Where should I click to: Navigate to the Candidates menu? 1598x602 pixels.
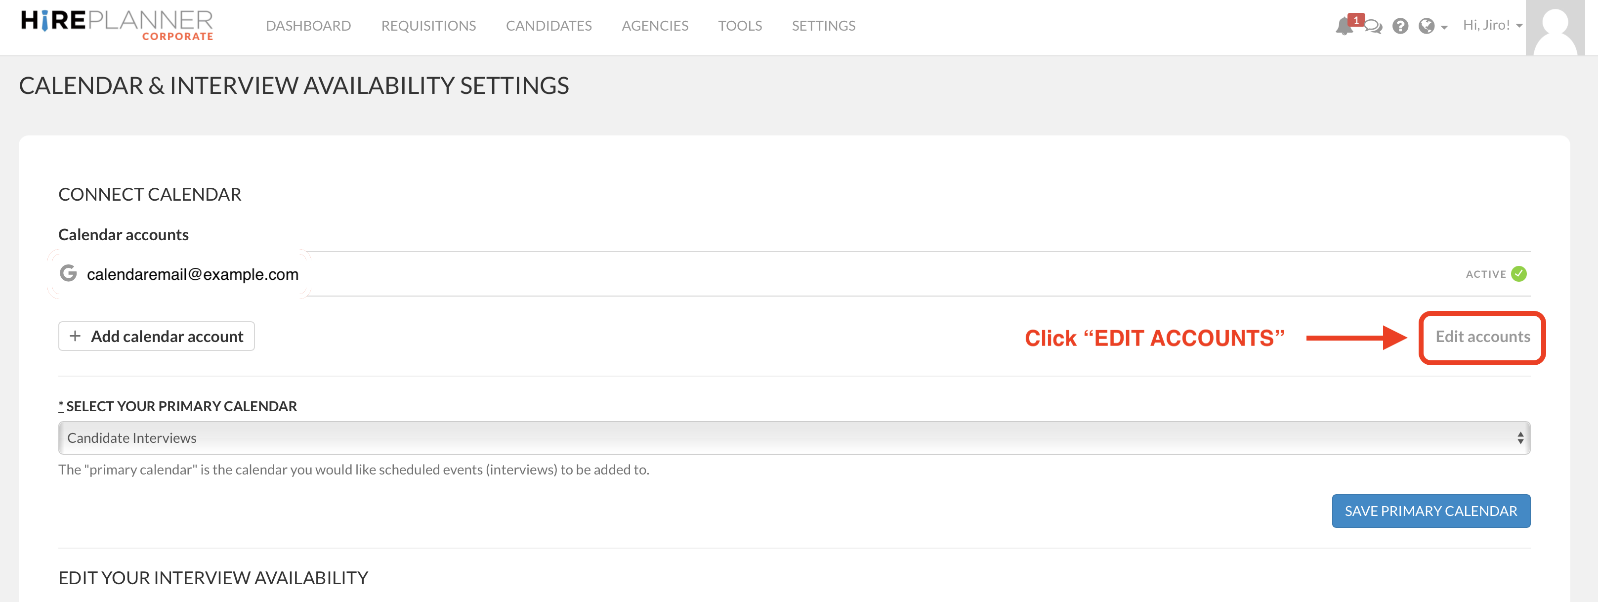[548, 25]
